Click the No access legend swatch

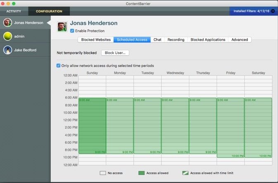click(103, 173)
